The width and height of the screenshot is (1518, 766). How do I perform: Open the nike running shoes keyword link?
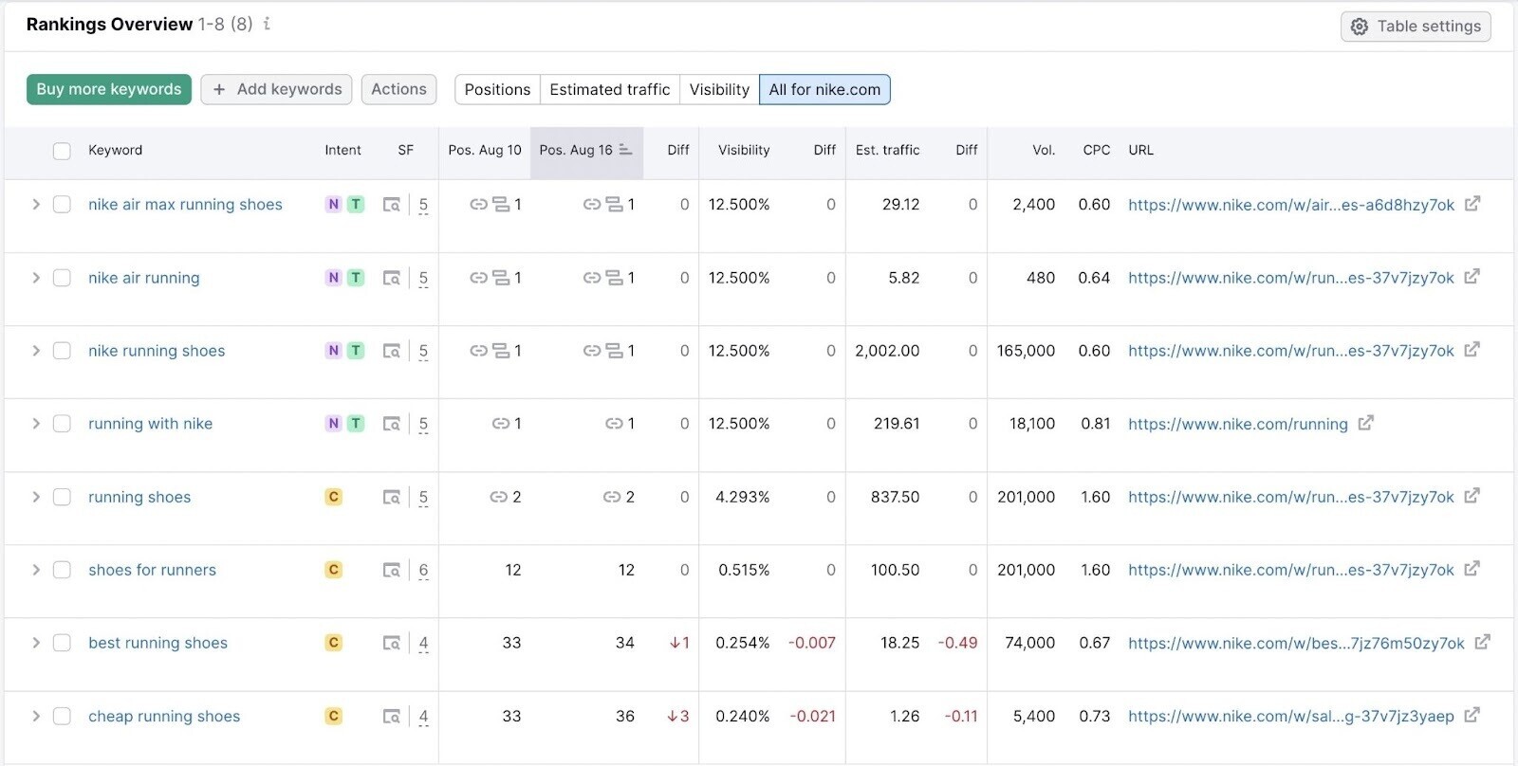157,351
